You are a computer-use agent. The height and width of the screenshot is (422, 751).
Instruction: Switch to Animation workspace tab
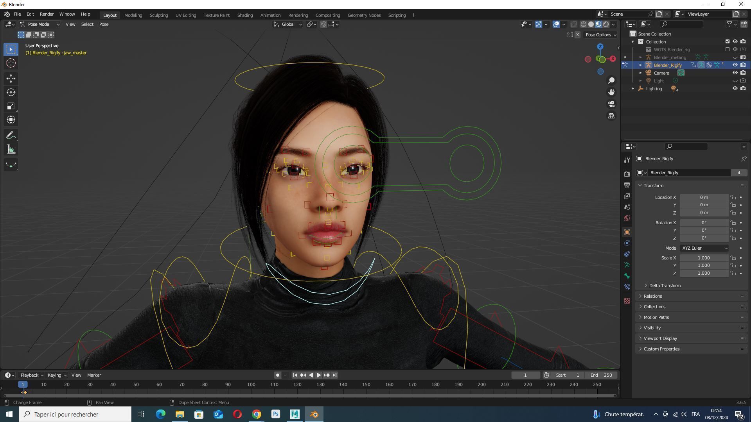[x=270, y=15]
